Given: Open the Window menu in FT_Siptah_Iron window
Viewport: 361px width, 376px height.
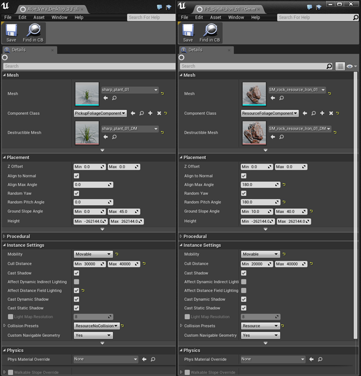Looking at the screenshot, I should click(x=236, y=17).
